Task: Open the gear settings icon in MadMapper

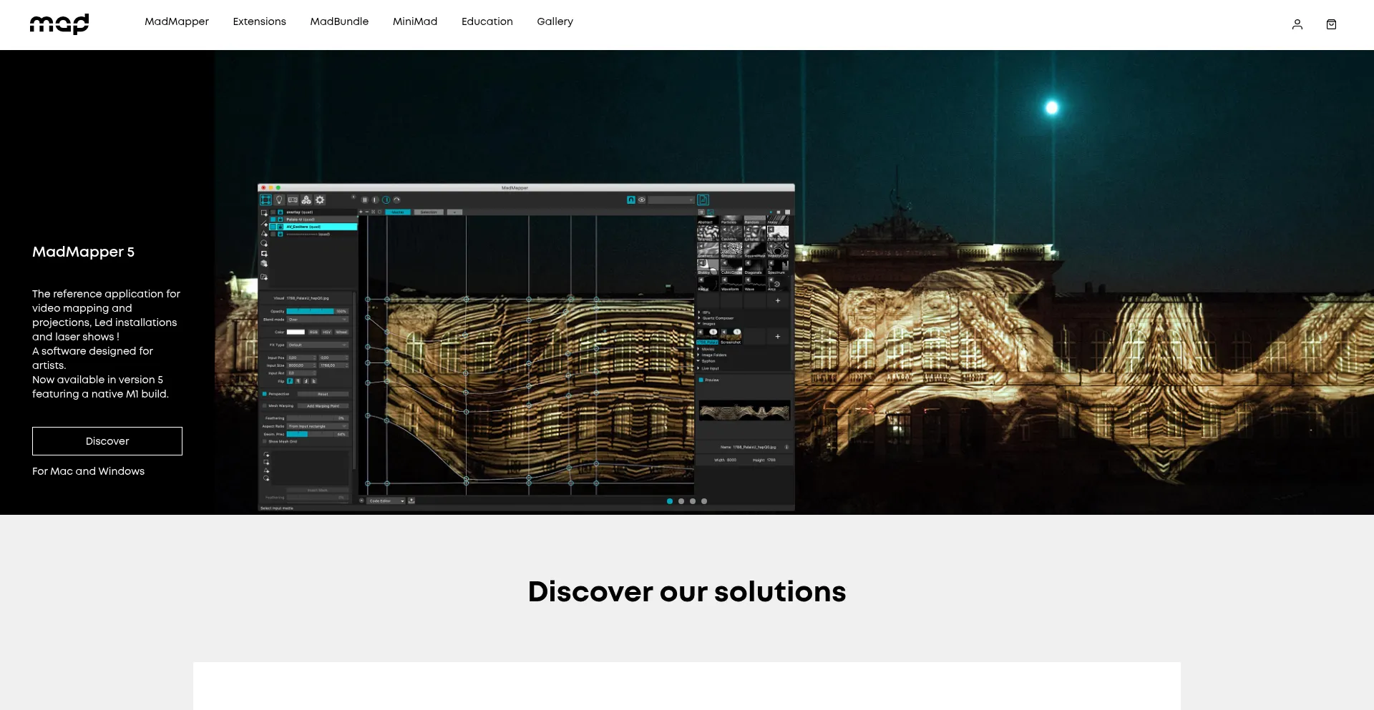Action: click(x=320, y=200)
